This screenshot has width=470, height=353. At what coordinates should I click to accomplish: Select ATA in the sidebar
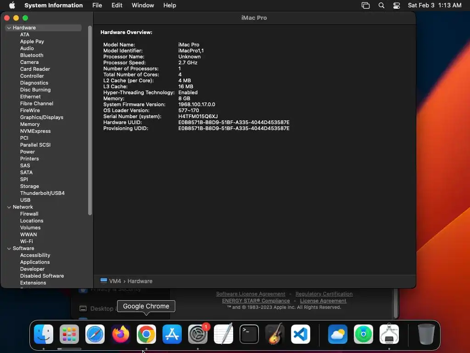(25, 34)
